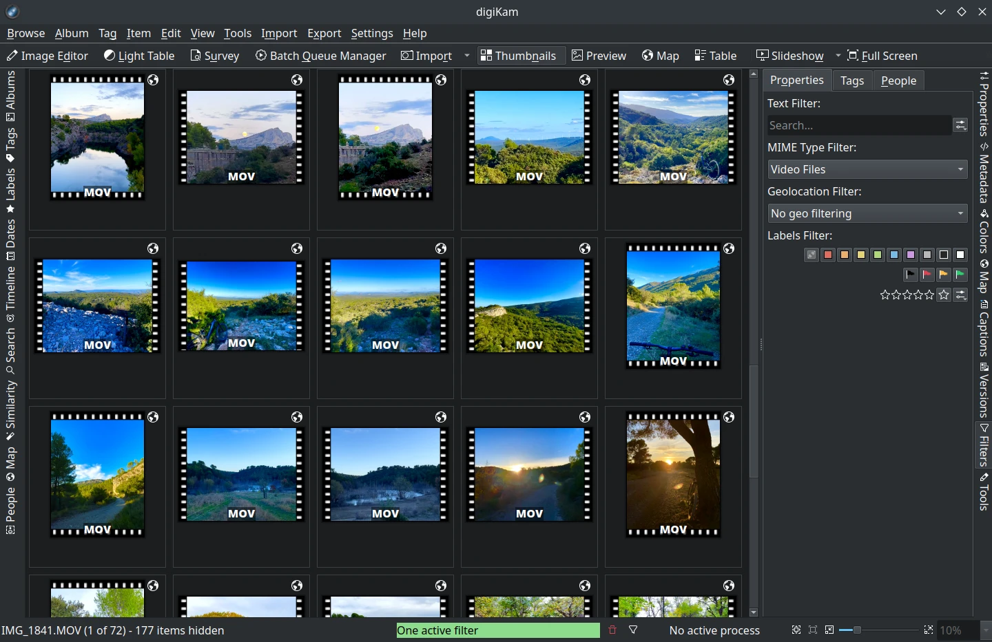
Task: Switch to Map view
Action: [660, 56]
